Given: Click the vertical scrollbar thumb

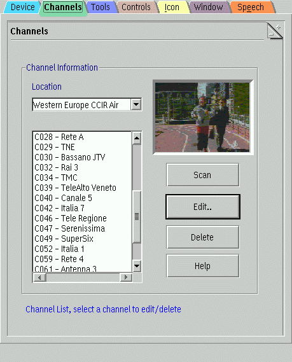Looking at the screenshot, I should (137, 216).
